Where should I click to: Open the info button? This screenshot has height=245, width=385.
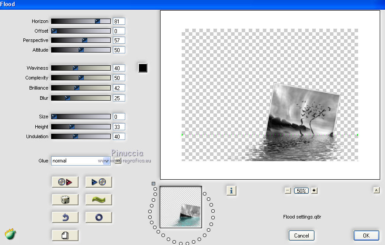pos(231,190)
